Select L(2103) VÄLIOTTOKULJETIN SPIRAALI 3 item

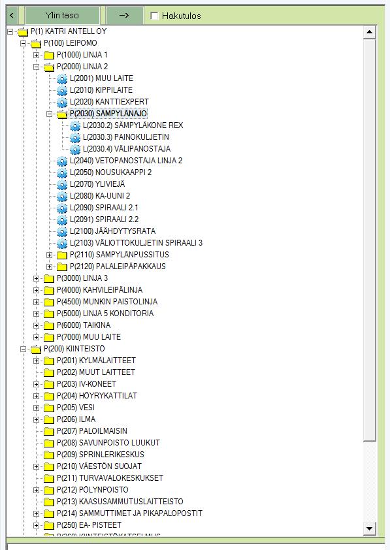click(x=136, y=243)
